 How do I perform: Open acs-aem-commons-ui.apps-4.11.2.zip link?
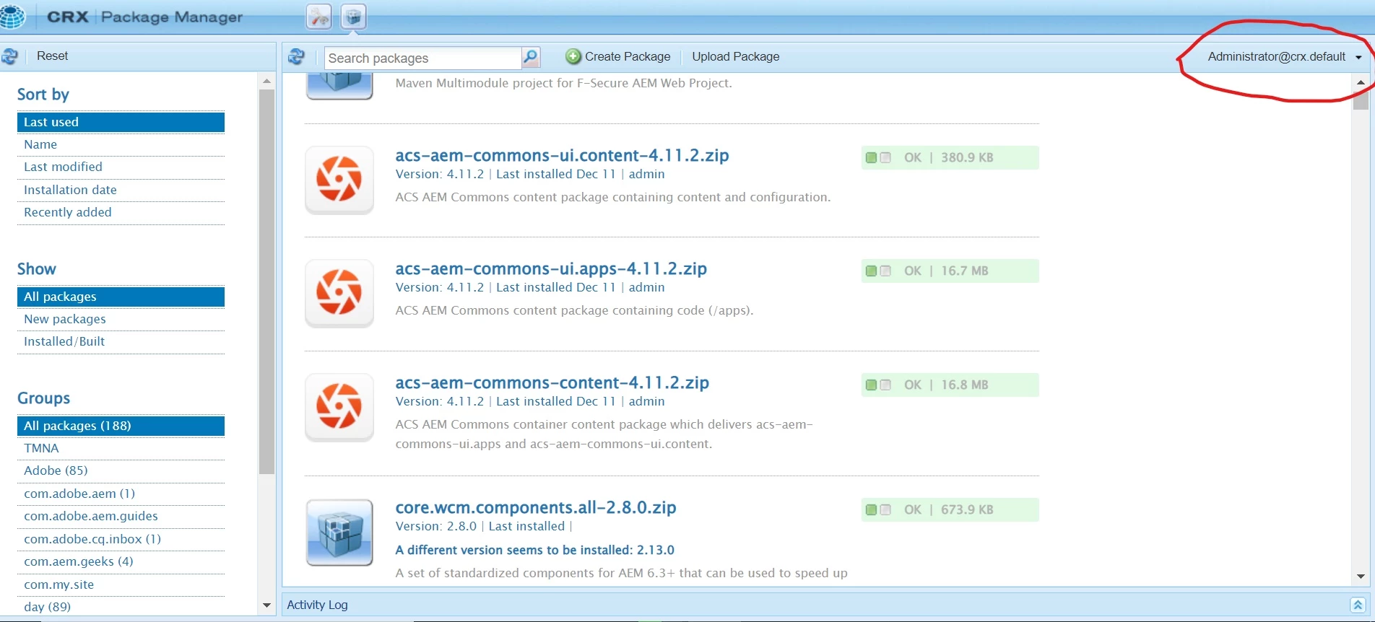[551, 268]
